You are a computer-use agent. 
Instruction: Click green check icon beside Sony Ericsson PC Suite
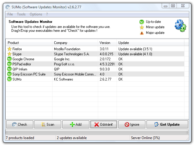click(x=9, y=74)
